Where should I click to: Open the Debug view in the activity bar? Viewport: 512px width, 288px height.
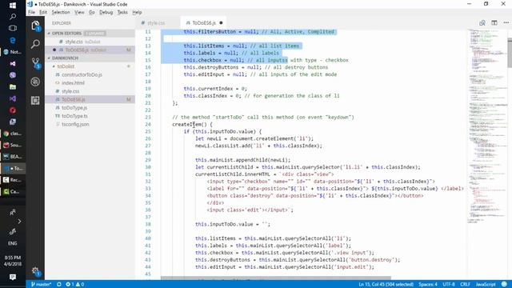click(x=35, y=82)
